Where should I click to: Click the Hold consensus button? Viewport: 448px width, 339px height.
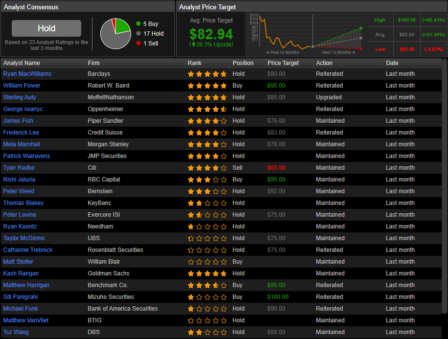click(46, 28)
